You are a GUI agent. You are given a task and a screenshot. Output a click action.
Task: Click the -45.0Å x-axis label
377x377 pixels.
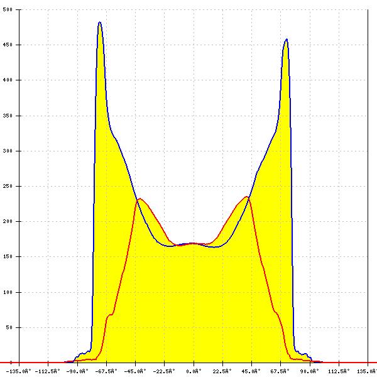click(135, 371)
